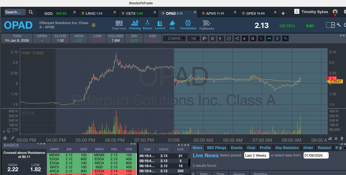Click the lightning bolt chart toolbar icon

[x=220, y=38]
